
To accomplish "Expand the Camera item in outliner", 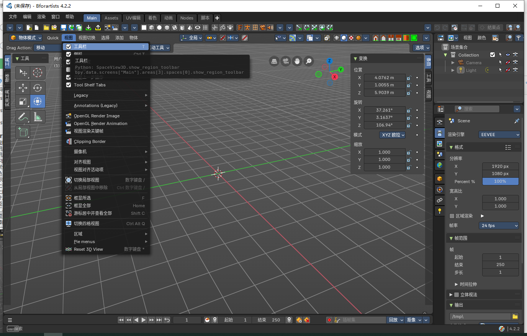I will click(x=453, y=63).
